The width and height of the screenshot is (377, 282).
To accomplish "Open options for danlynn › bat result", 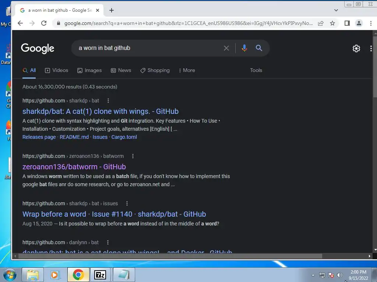I will 108,242.
